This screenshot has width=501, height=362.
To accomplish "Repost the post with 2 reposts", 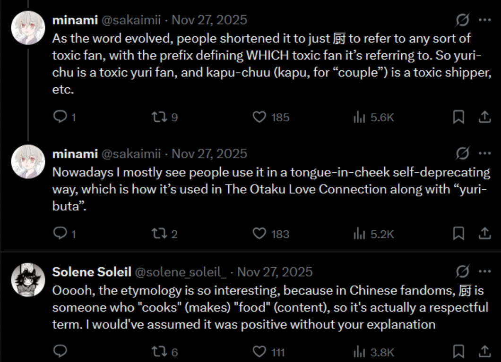I will (x=159, y=233).
